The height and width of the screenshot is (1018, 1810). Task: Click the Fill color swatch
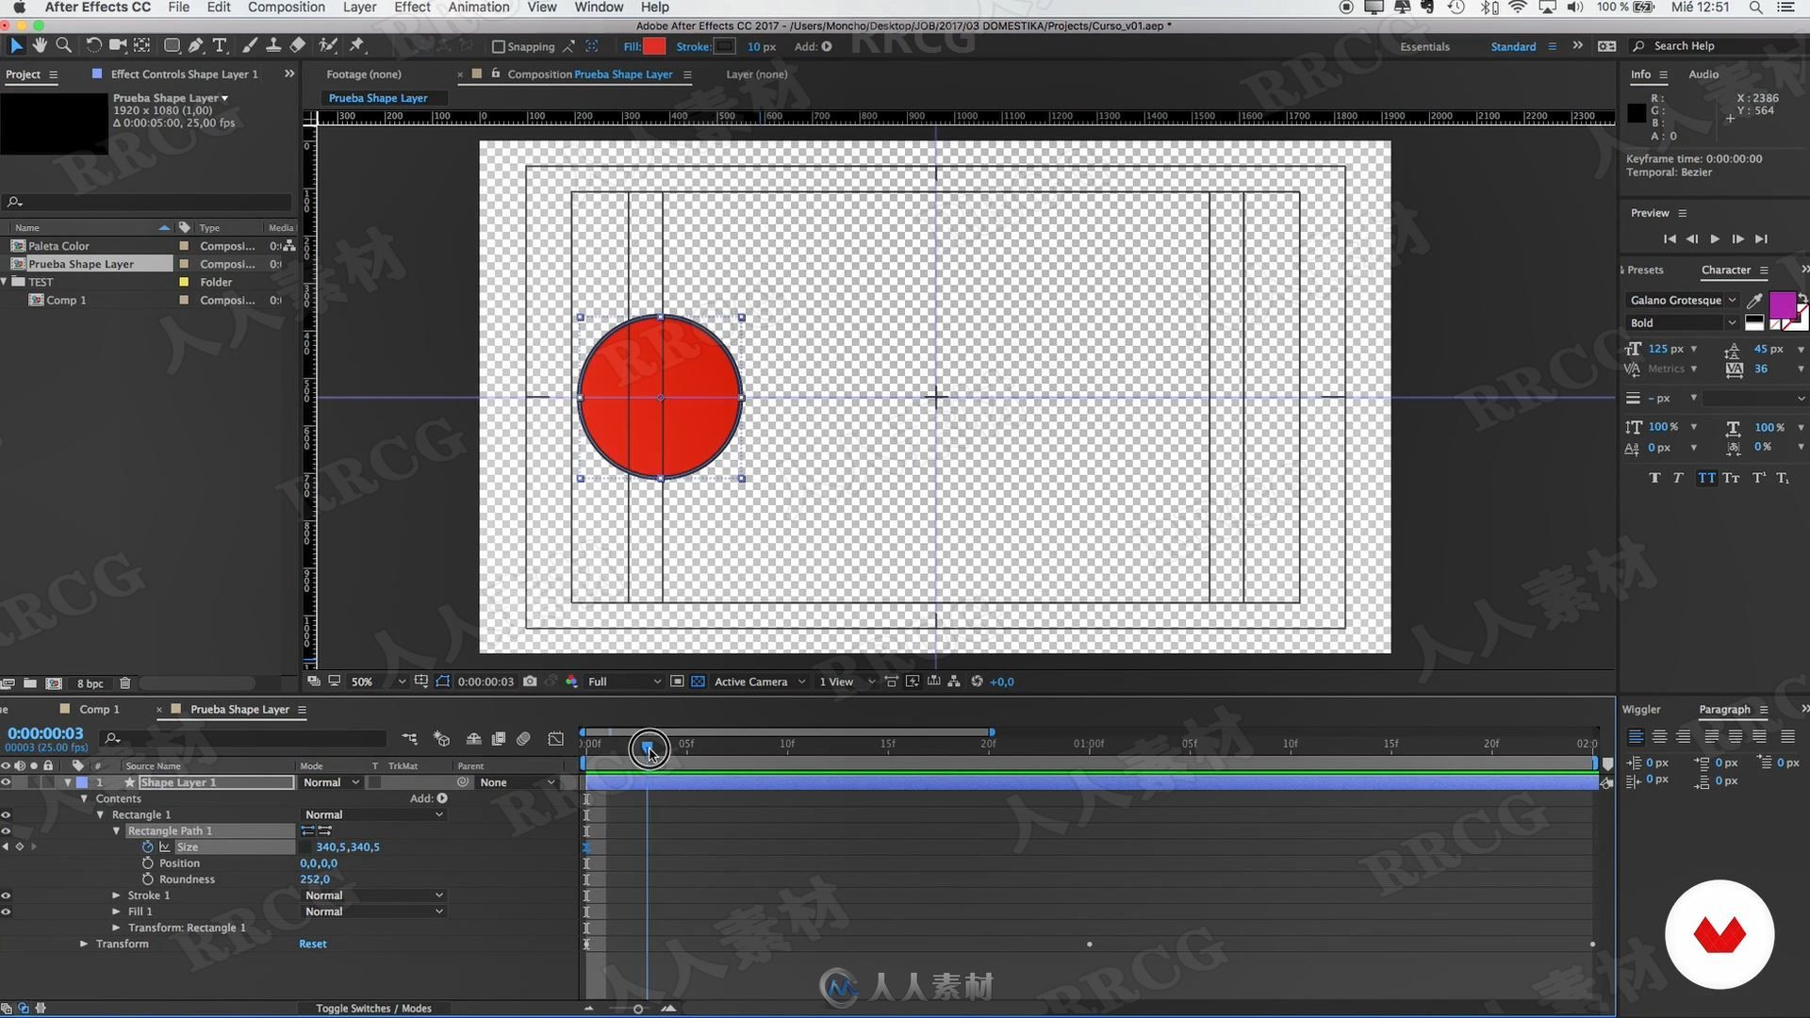[x=652, y=46]
